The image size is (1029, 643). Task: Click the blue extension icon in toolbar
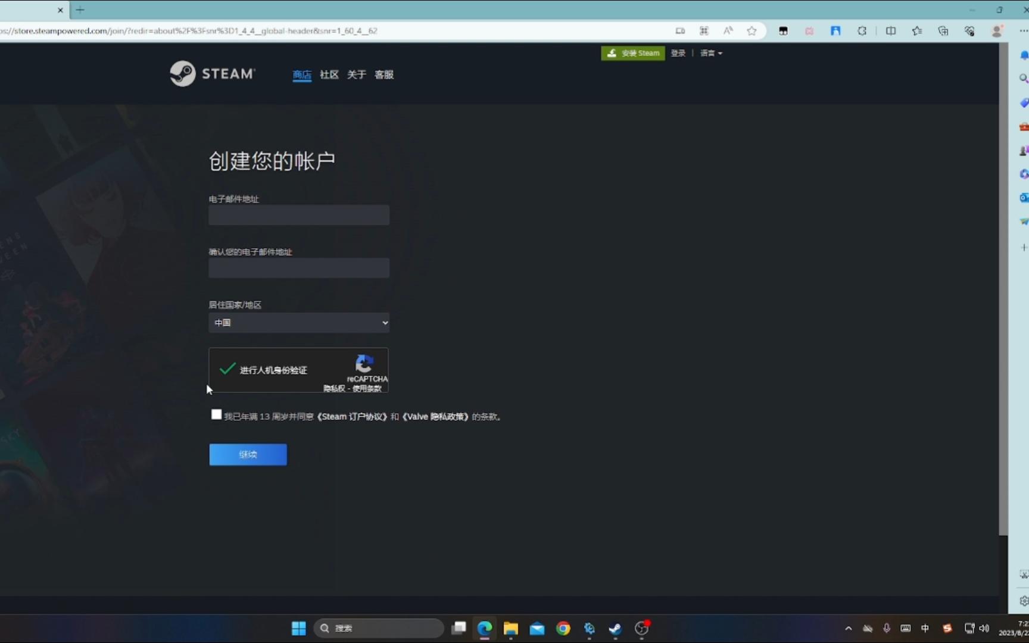835,31
